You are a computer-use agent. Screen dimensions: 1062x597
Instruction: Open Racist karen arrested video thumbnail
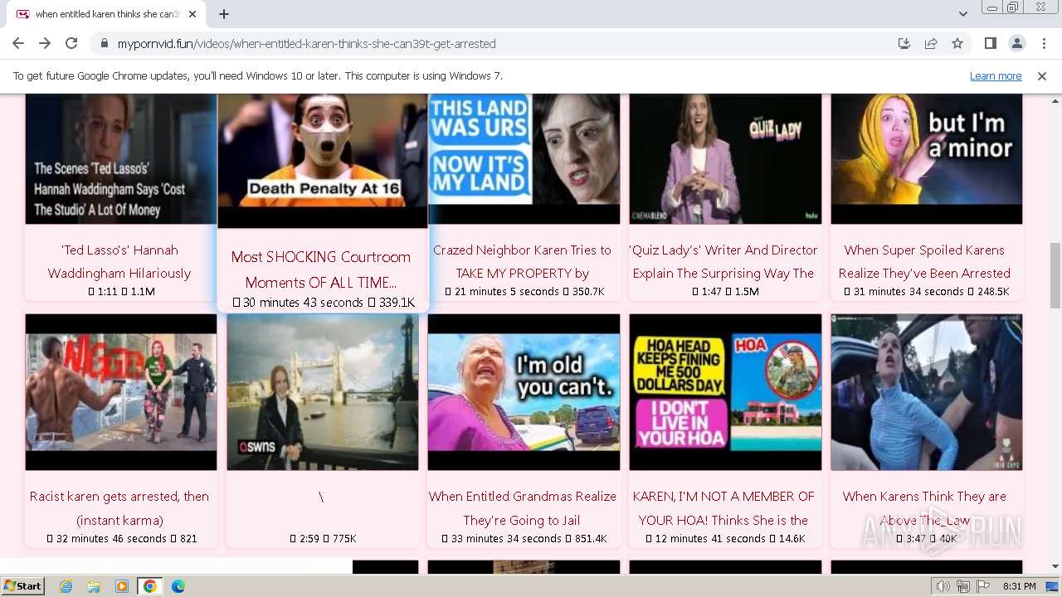tap(121, 391)
